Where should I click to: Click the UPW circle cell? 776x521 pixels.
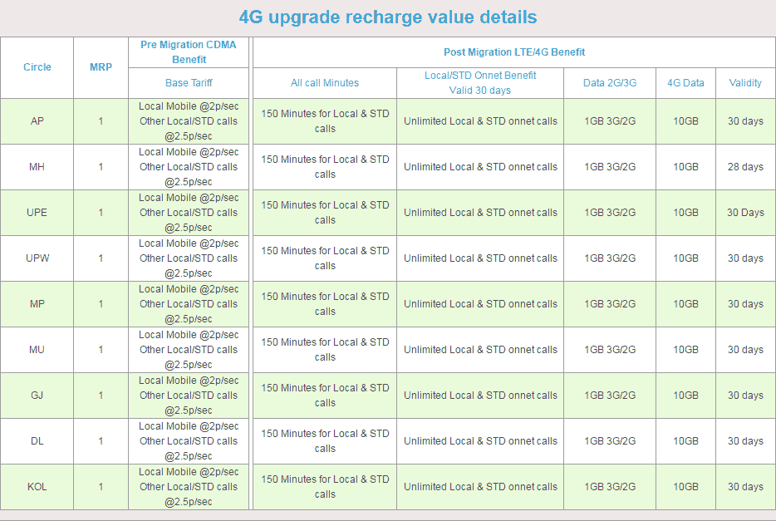37,258
